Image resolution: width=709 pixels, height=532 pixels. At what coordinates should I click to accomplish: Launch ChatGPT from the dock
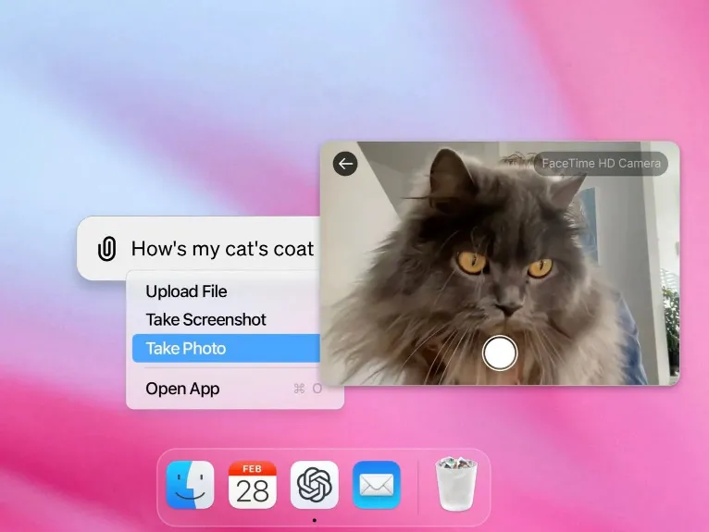[x=314, y=485]
